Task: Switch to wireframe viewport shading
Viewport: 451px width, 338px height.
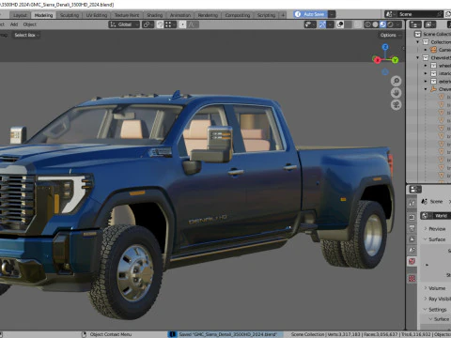Action: coord(367,24)
